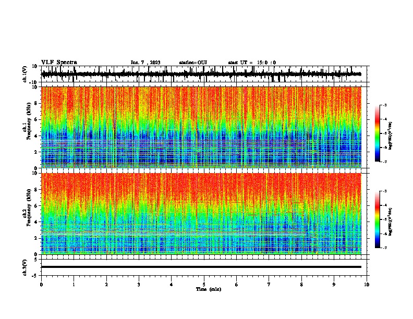
Task: Click ch.2 frequency tick label "8"
Action: point(36,190)
